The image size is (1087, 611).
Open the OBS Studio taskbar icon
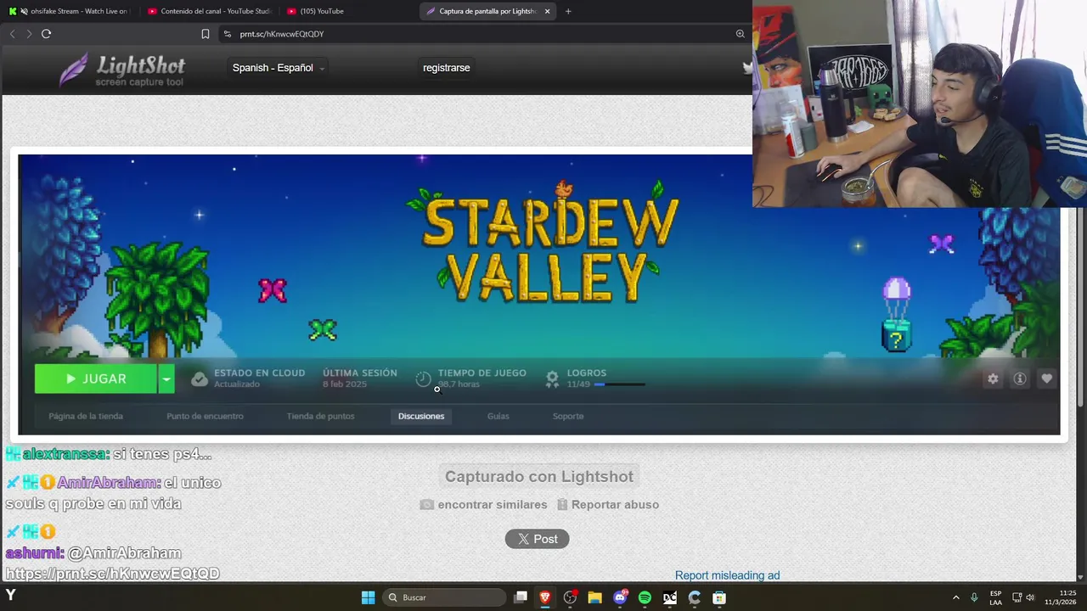point(570,597)
